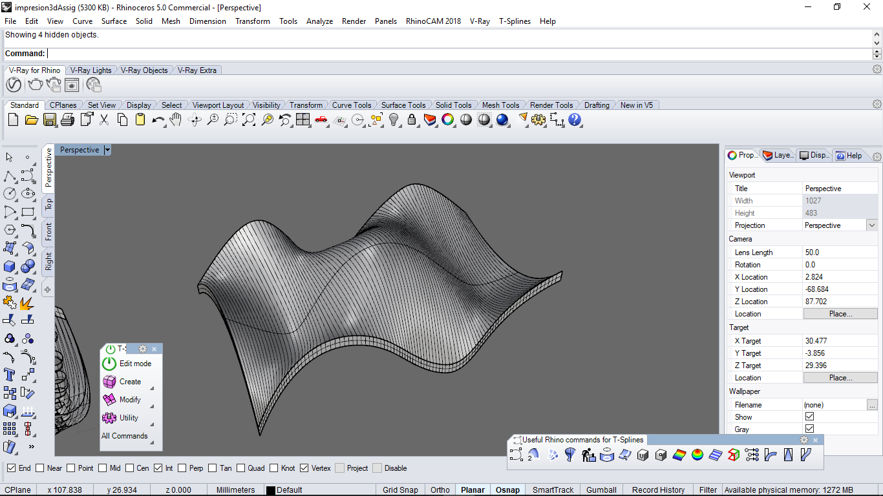Click the V-Ray teapot render icon

[x=35, y=85]
